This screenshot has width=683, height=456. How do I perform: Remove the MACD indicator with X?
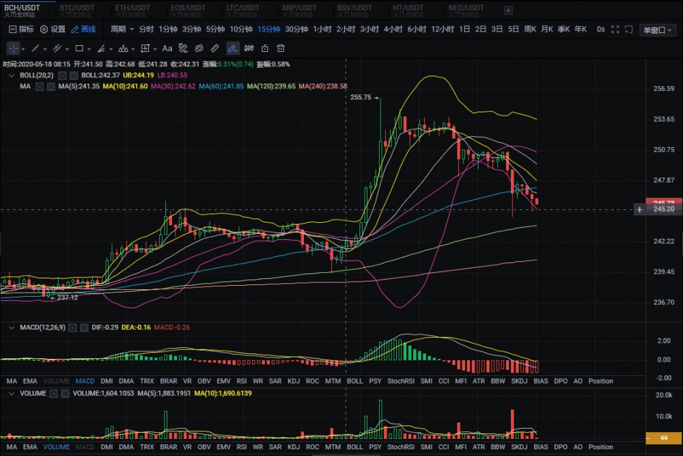83,328
